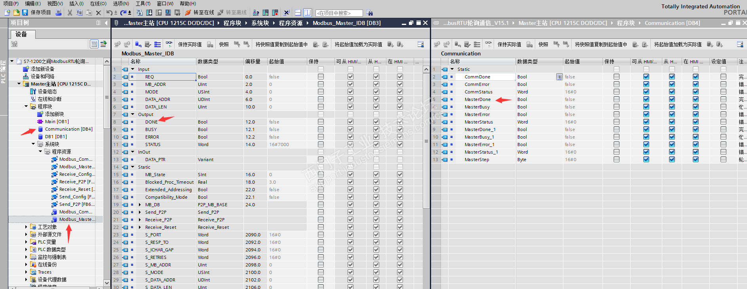Open the 工具(T) menu
747x289 pixels.
[143, 4]
